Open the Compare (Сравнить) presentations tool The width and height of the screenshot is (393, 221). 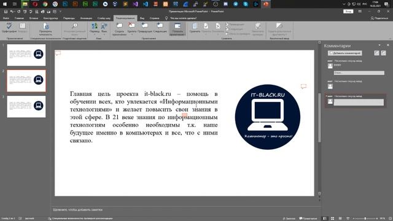tap(195, 28)
